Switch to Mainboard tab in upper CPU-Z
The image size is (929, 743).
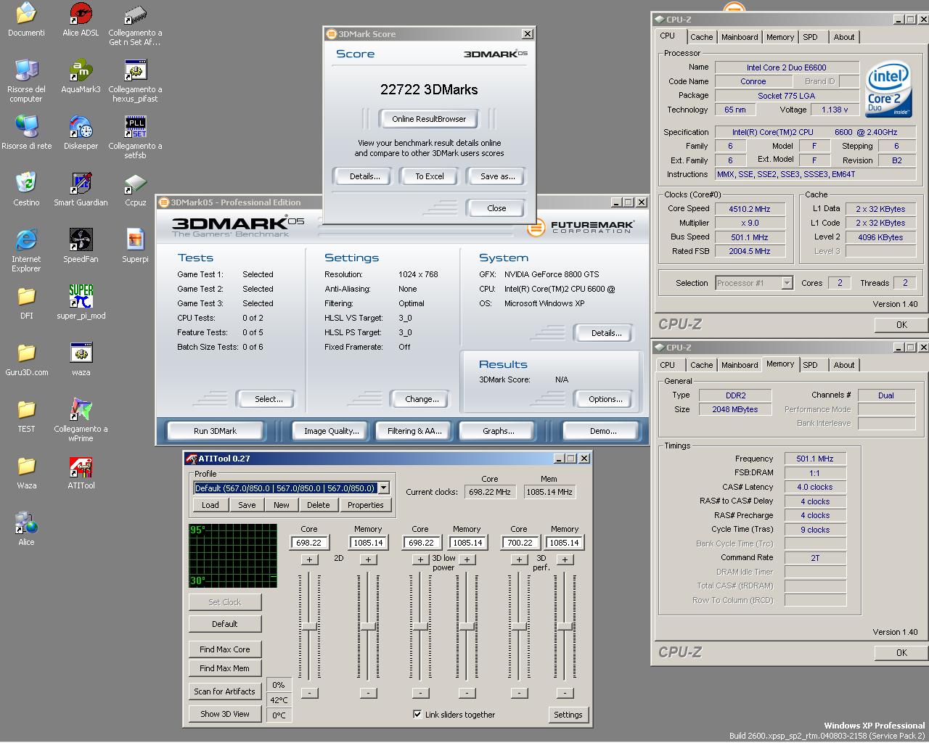pos(740,37)
